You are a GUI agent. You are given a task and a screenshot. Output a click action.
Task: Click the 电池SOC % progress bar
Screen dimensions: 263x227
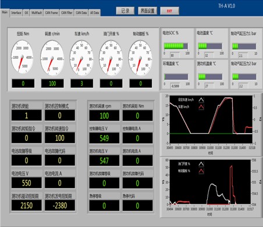point(176,46)
